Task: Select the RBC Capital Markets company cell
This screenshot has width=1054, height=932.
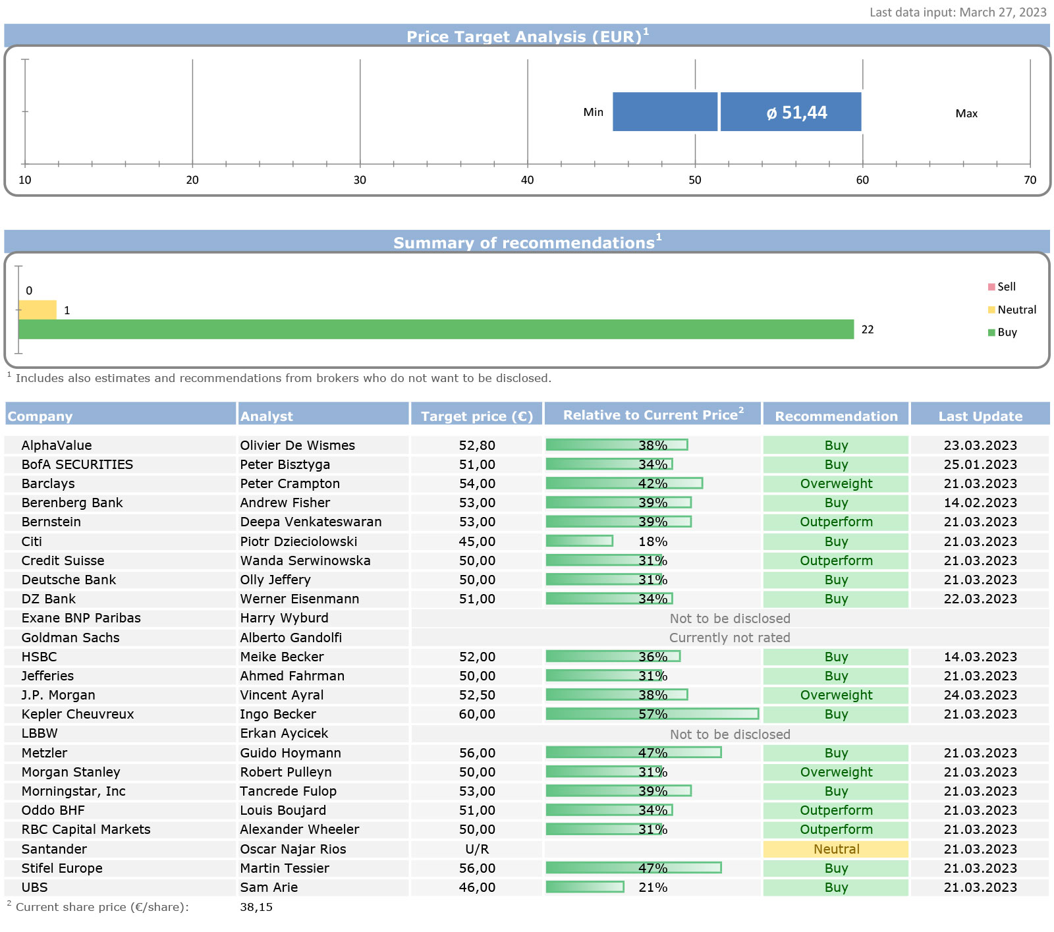Action: [120, 829]
